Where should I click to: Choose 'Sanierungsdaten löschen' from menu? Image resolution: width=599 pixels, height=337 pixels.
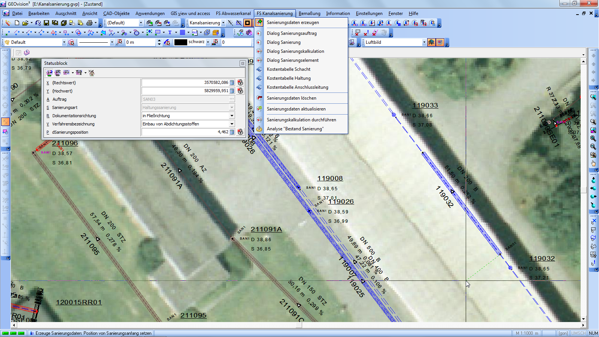[x=291, y=98]
